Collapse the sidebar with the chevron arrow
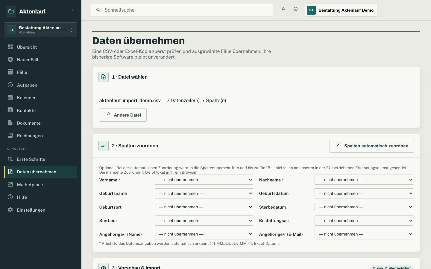Screen dimensions: 431x269 pyautogui.click(x=72, y=10)
